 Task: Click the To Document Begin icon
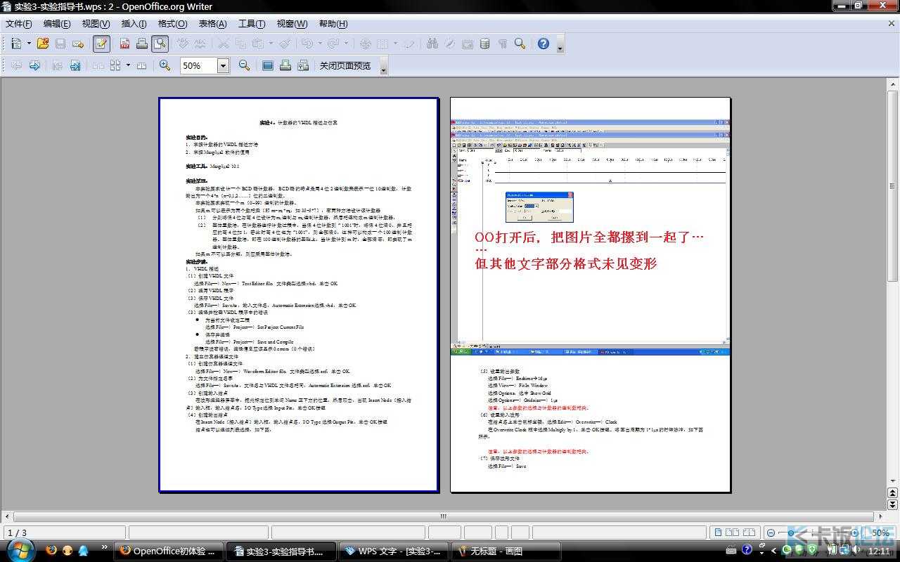[x=57, y=65]
